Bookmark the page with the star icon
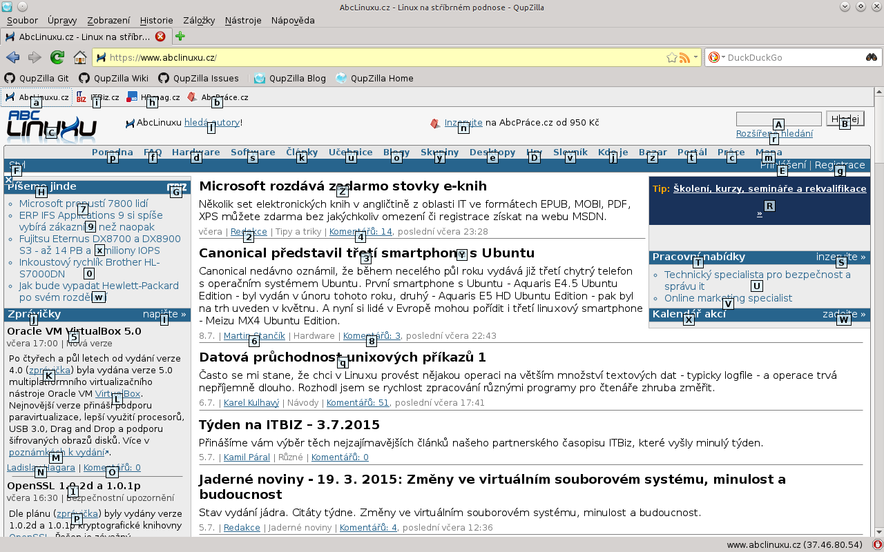884x552 pixels. pos(671,57)
